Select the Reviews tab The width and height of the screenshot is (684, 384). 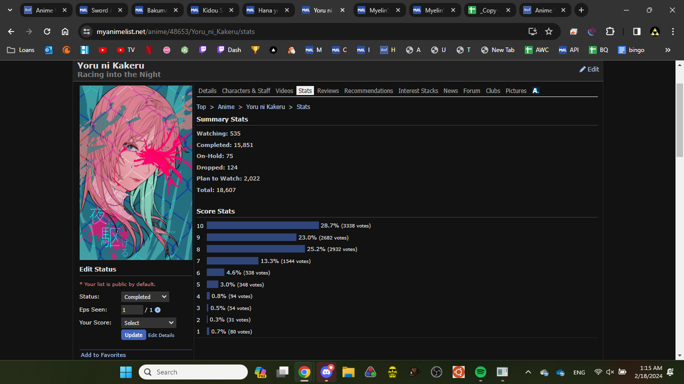click(x=328, y=91)
